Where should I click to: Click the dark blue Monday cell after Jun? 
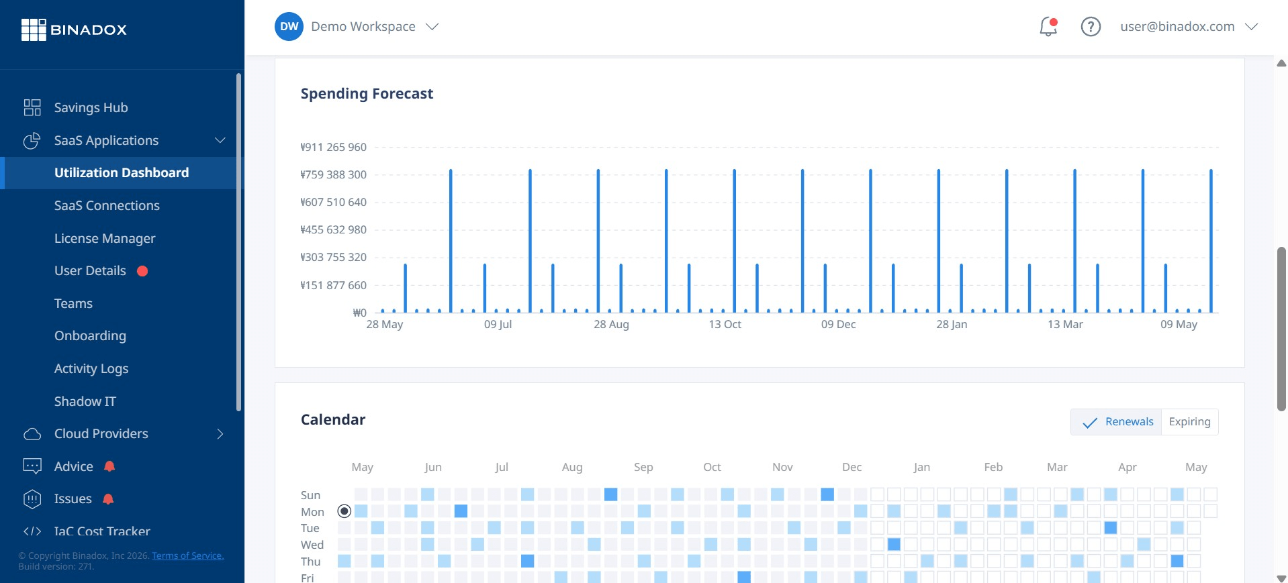pyautogui.click(x=461, y=511)
